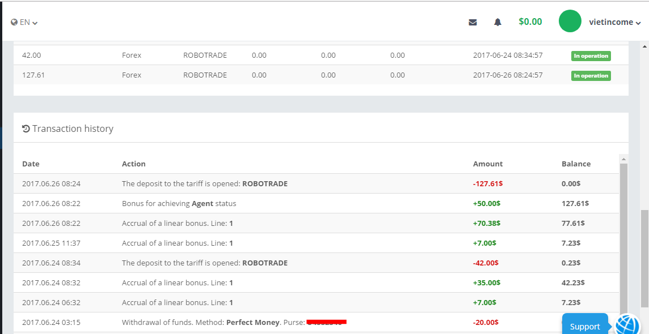Click the Support button
649x334 pixels.
click(x=584, y=326)
